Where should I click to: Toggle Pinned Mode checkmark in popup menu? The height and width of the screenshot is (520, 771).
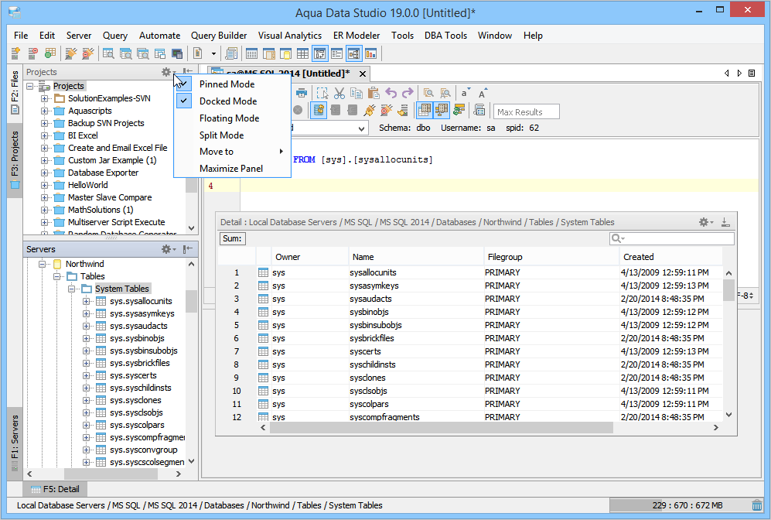click(183, 84)
